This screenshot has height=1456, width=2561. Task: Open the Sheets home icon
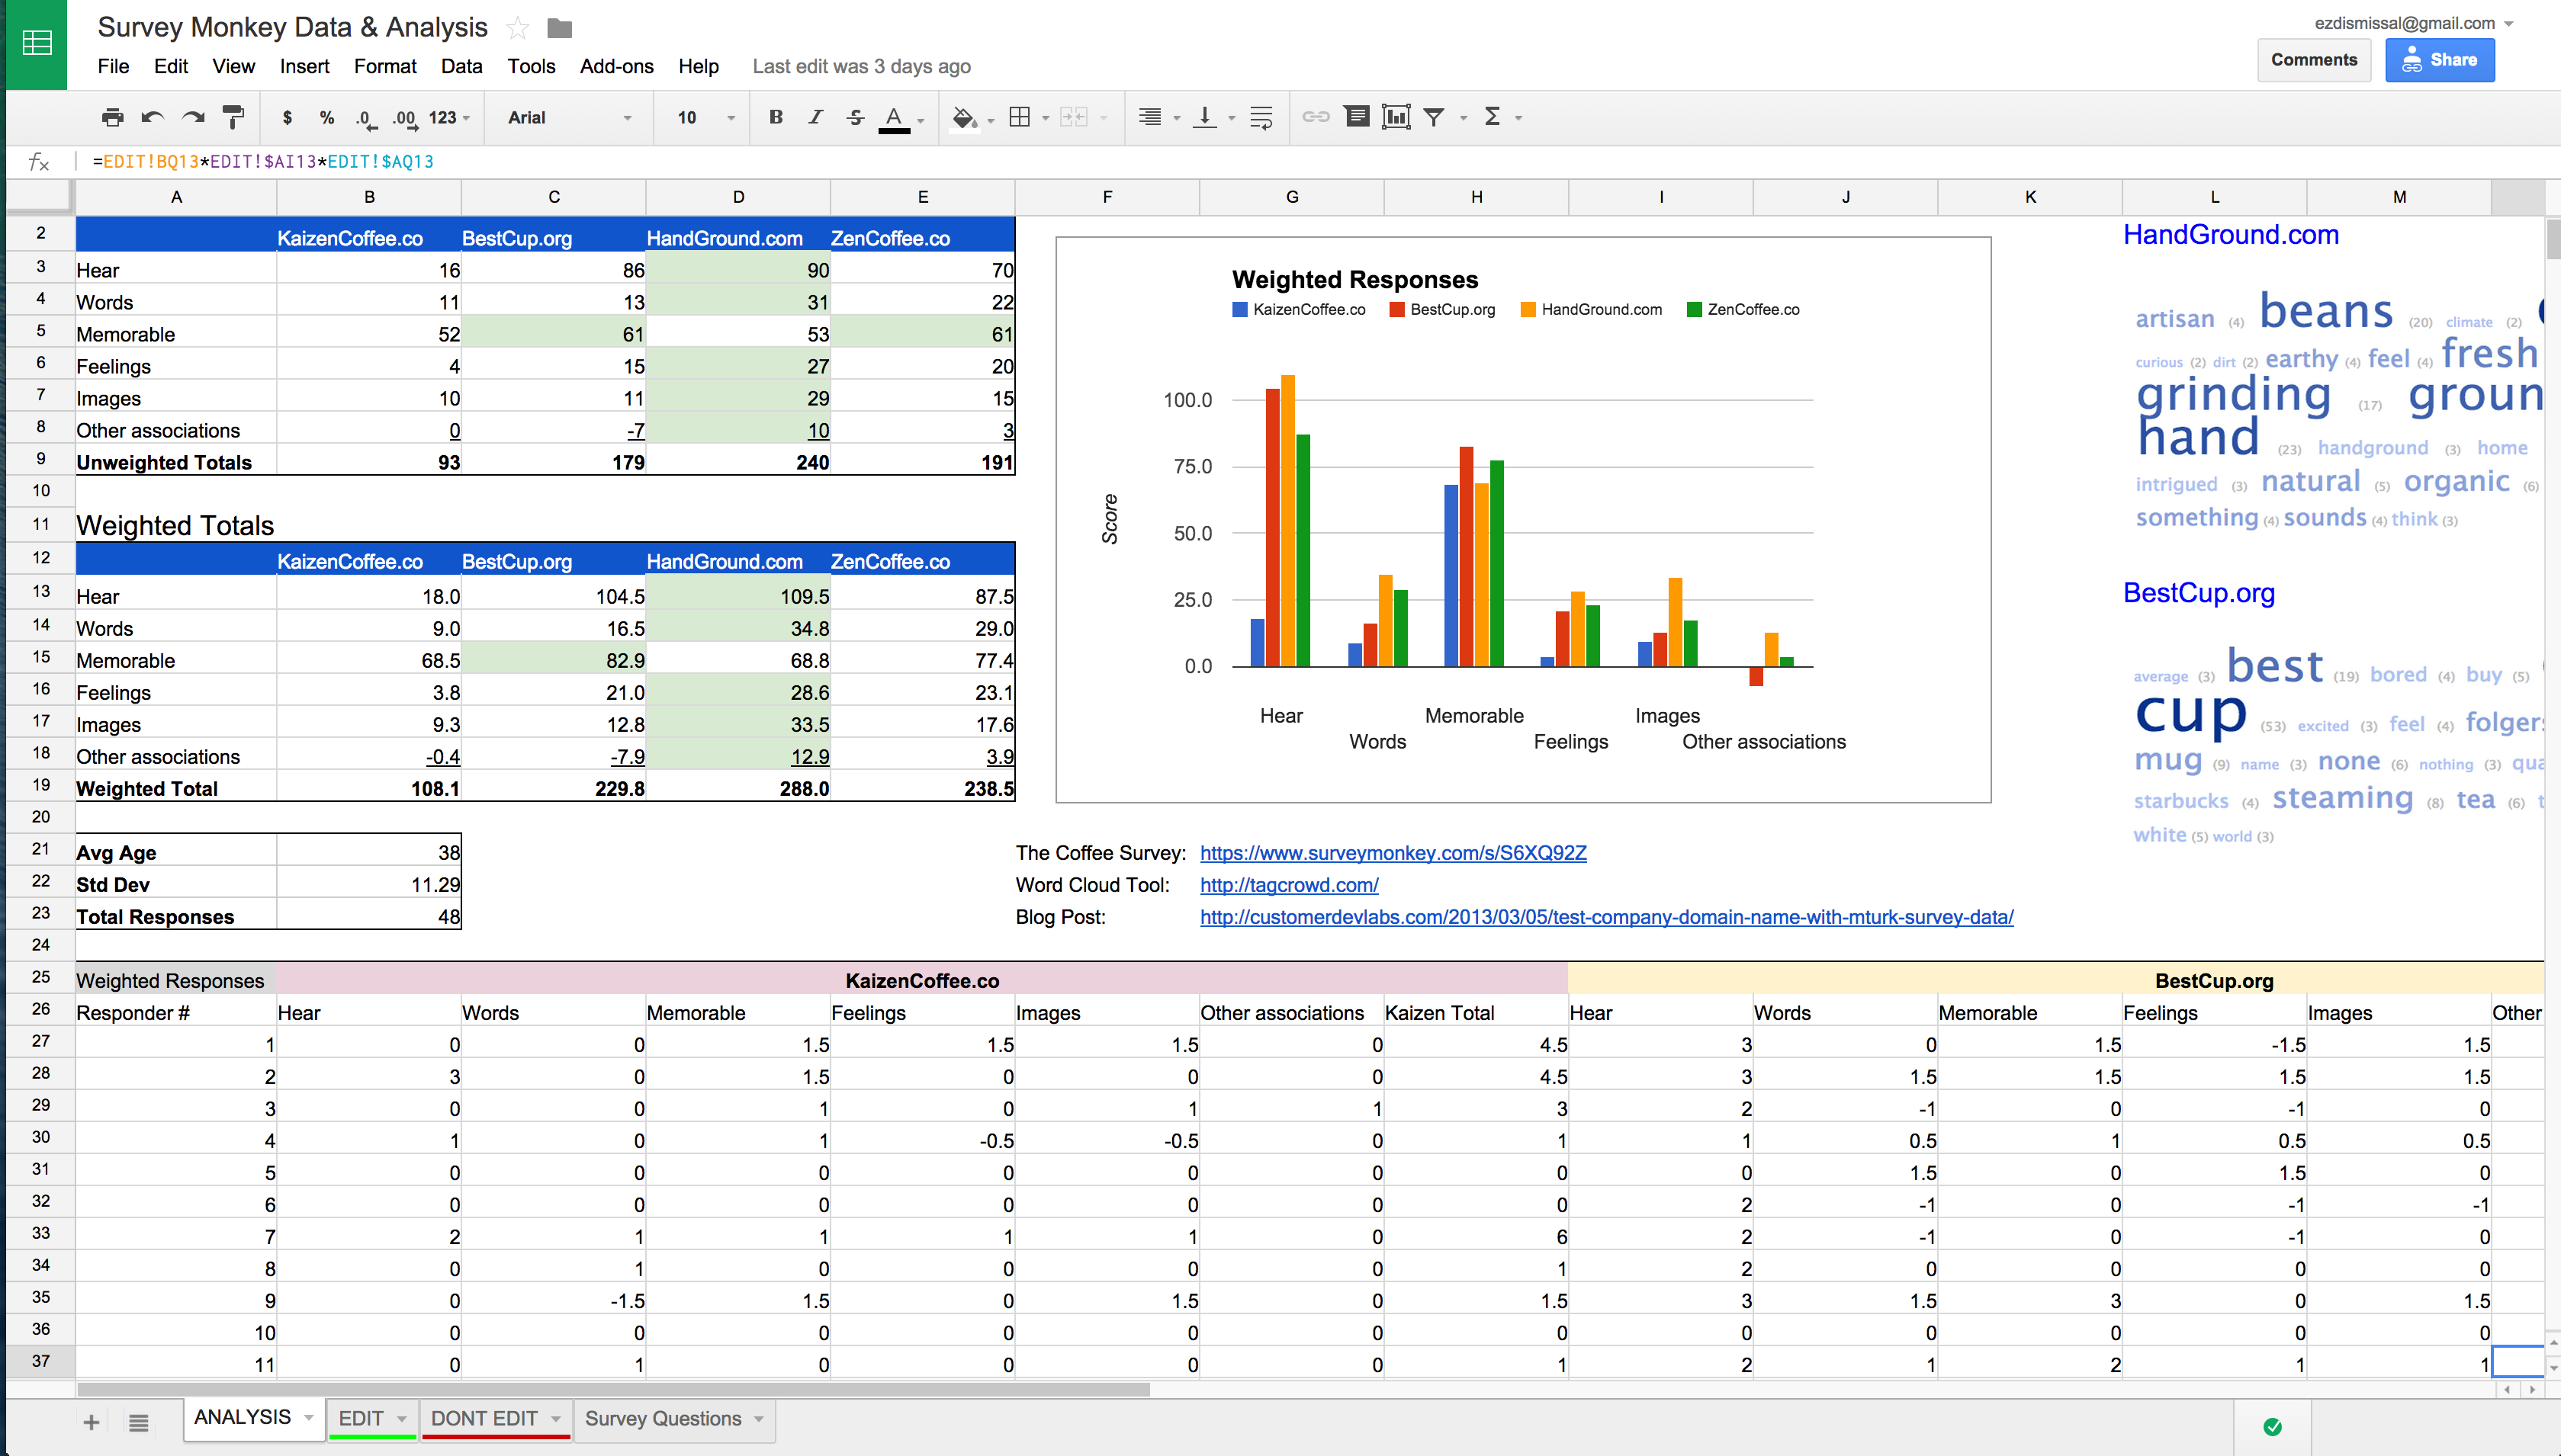point(36,43)
